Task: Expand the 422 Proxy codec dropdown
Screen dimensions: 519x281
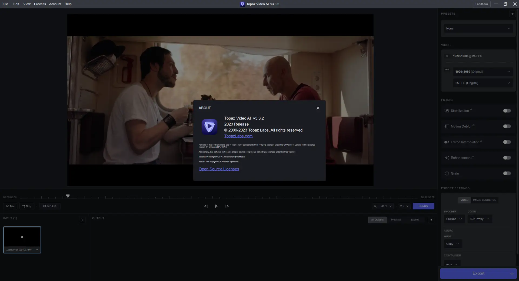Action: pyautogui.click(x=480, y=219)
